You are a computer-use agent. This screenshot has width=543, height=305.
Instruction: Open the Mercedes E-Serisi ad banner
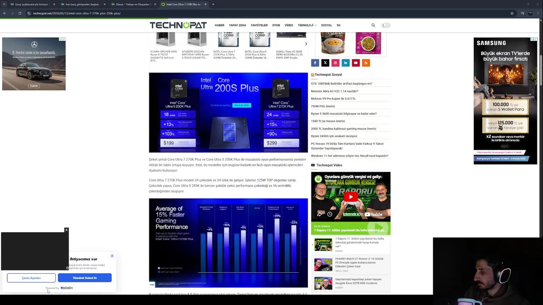34,64
